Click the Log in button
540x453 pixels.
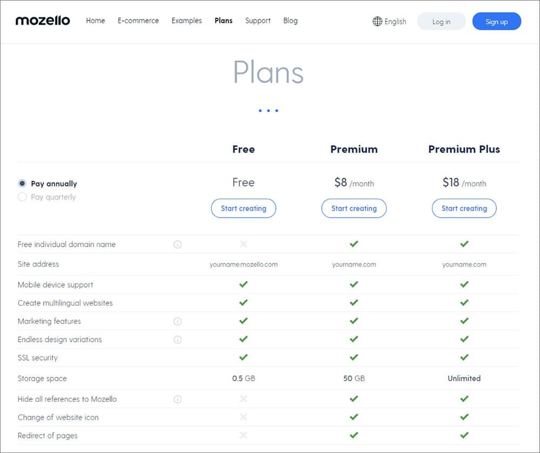(x=441, y=22)
